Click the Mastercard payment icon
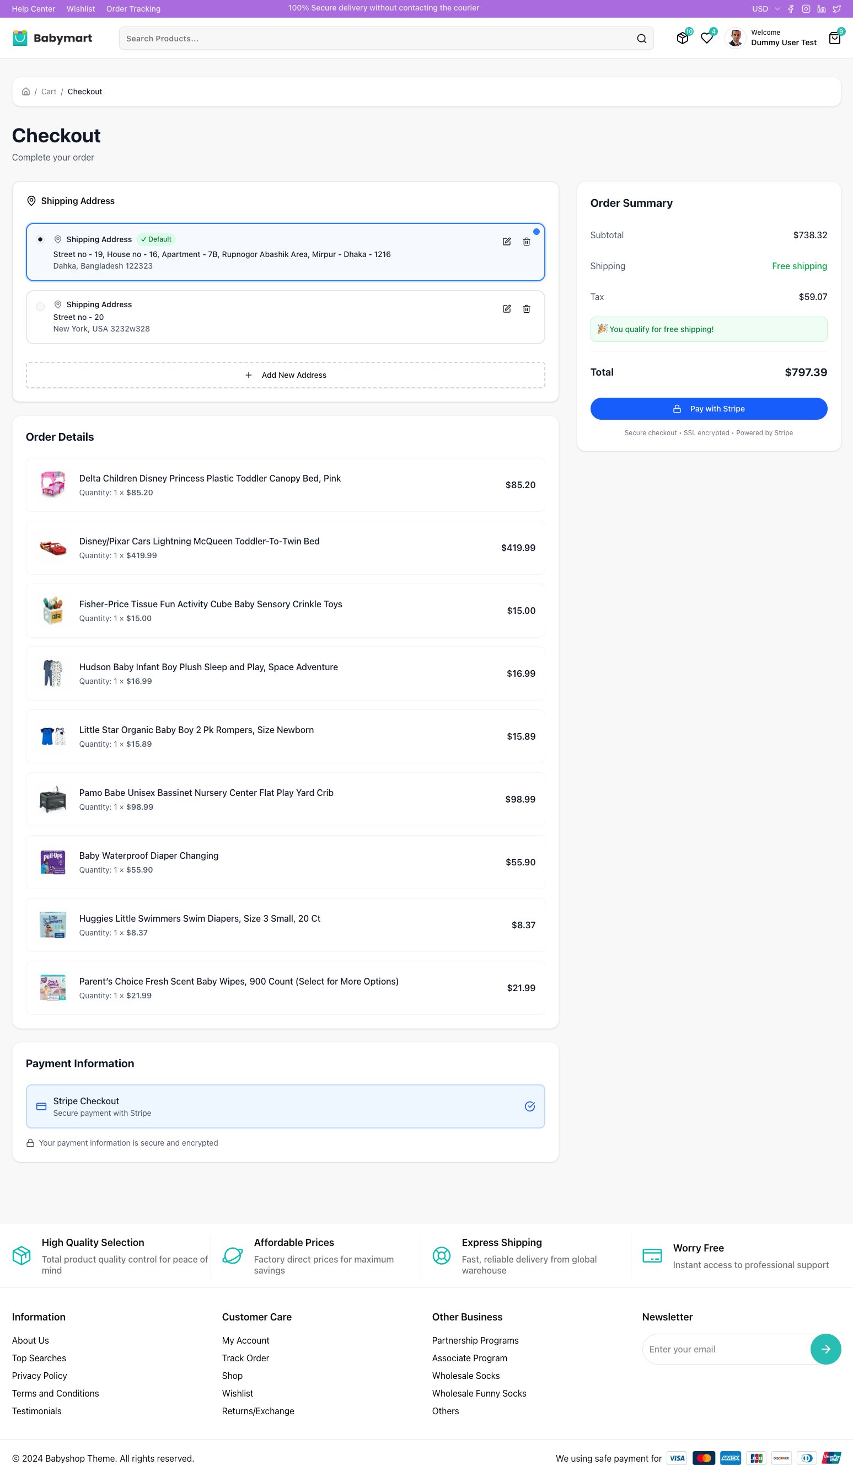 [704, 1458]
